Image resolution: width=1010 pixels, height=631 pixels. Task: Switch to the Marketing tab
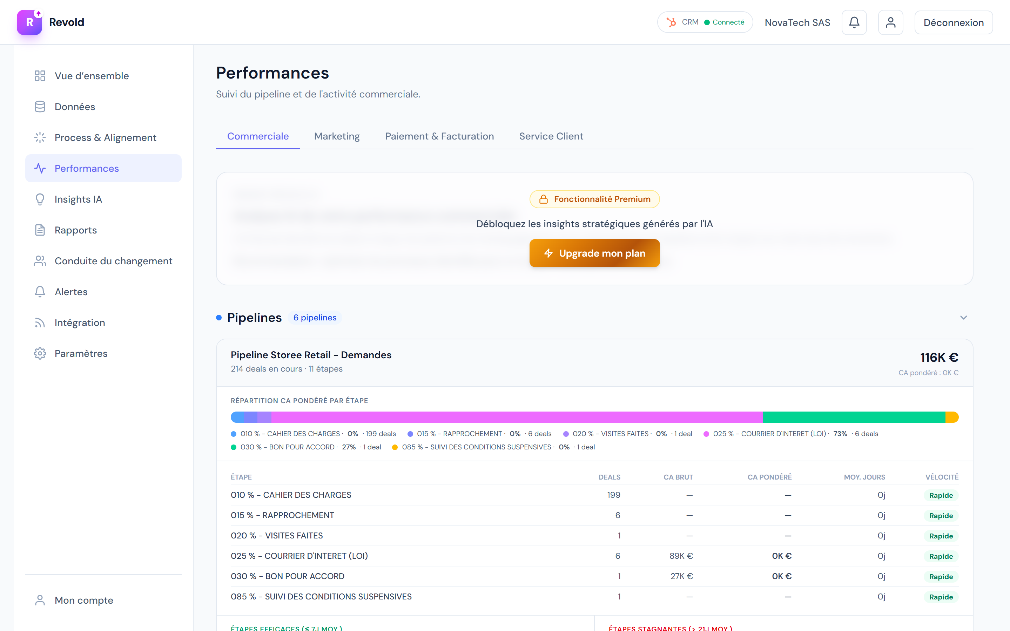337,136
